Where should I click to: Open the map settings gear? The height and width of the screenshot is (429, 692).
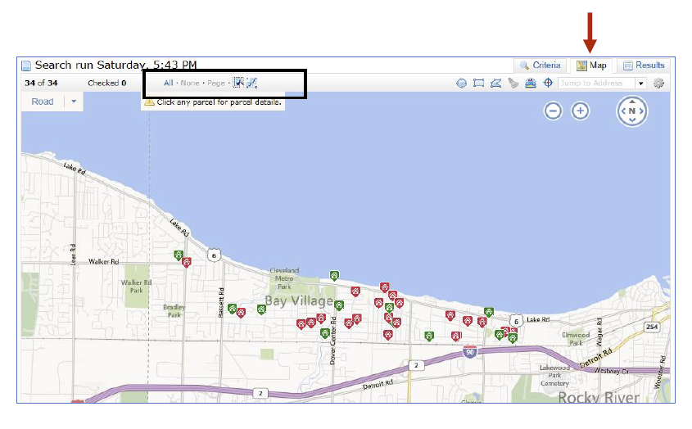pyautogui.click(x=658, y=83)
